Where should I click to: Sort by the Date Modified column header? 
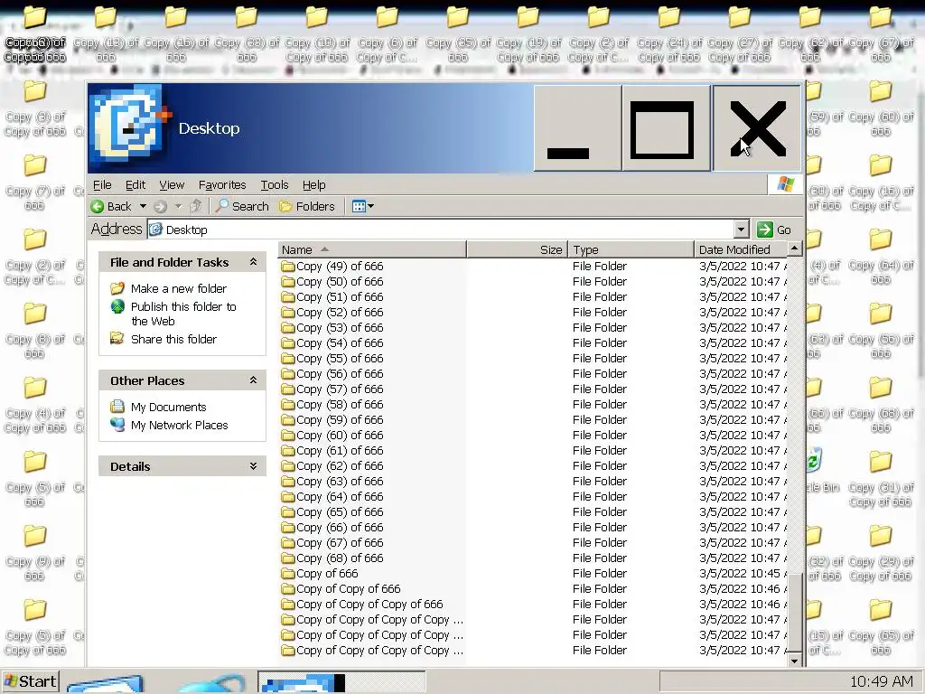point(741,249)
